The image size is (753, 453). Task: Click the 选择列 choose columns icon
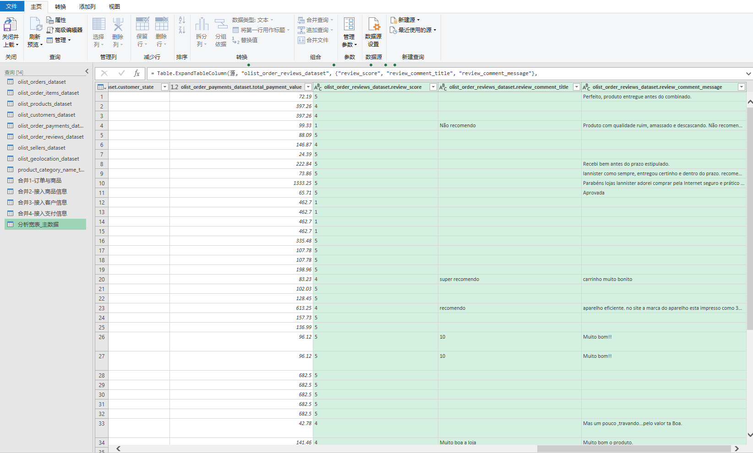click(x=99, y=25)
